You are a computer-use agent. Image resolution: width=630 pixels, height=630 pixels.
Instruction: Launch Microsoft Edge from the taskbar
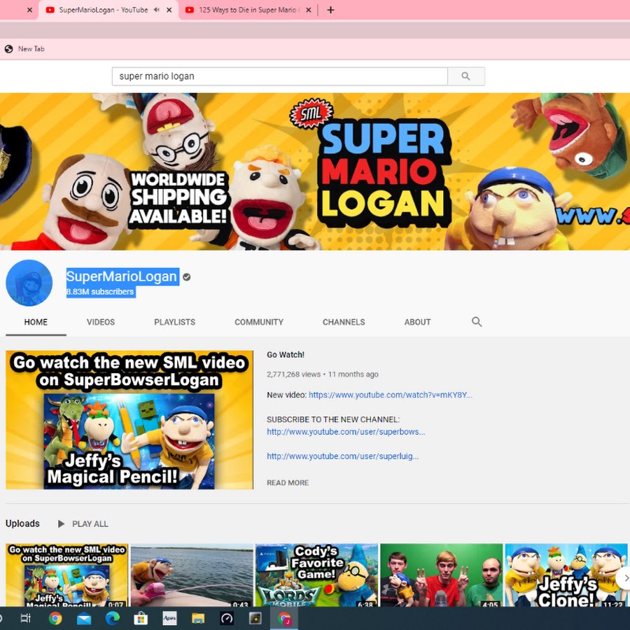coord(113,618)
